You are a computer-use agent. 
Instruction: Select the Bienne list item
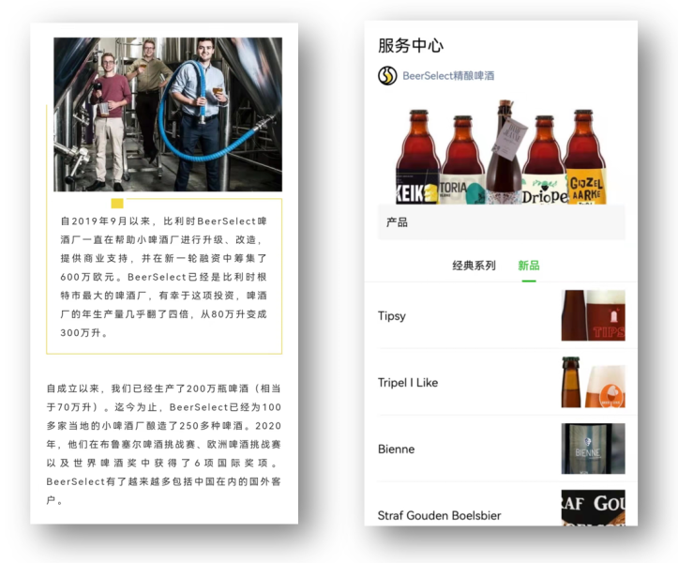[x=396, y=449]
